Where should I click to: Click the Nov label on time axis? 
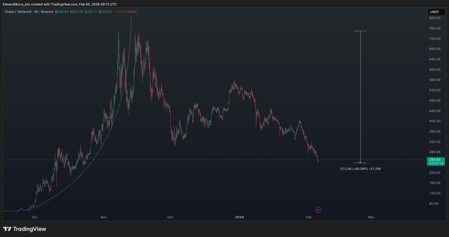click(x=104, y=217)
